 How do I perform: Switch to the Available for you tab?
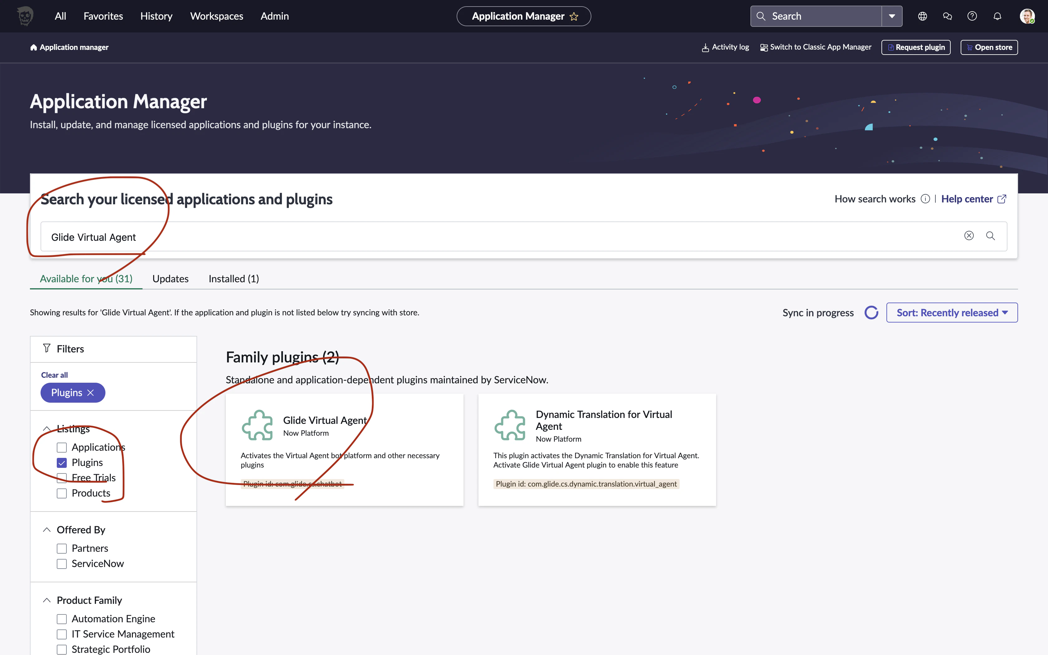(x=86, y=279)
